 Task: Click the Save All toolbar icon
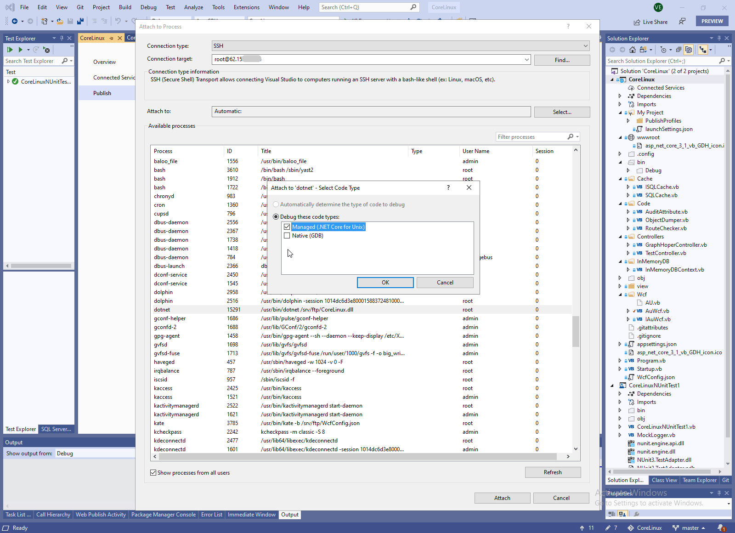click(80, 21)
